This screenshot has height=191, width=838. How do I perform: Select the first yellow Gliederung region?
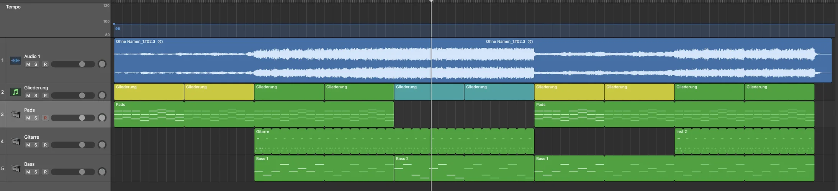[149, 92]
